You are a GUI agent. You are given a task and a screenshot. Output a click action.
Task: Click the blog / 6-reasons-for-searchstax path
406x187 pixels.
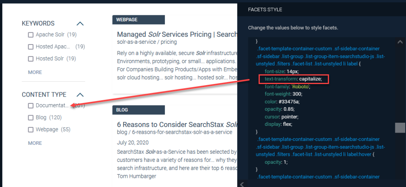(x=174, y=132)
